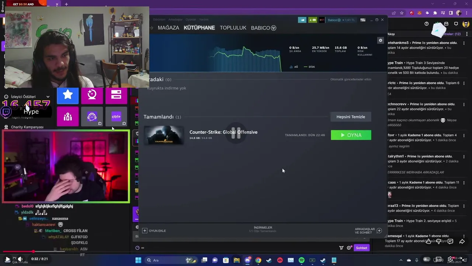Open Chrome three-dot menu

(x=466, y=13)
